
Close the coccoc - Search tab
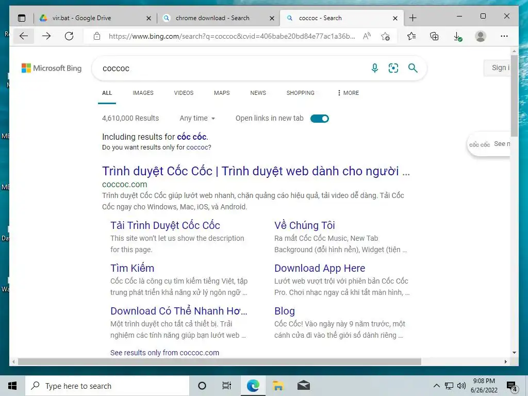[395, 18]
